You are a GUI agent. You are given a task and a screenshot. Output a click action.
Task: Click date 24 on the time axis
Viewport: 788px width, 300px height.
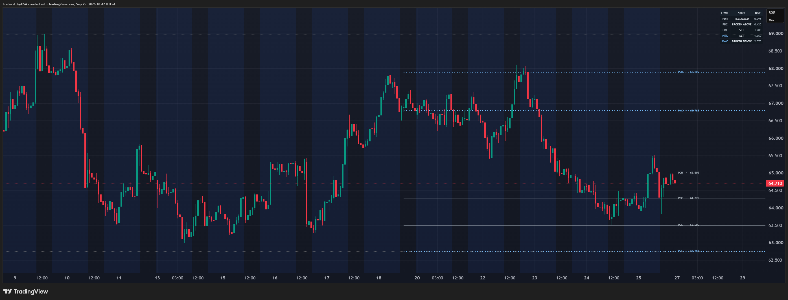pos(587,278)
